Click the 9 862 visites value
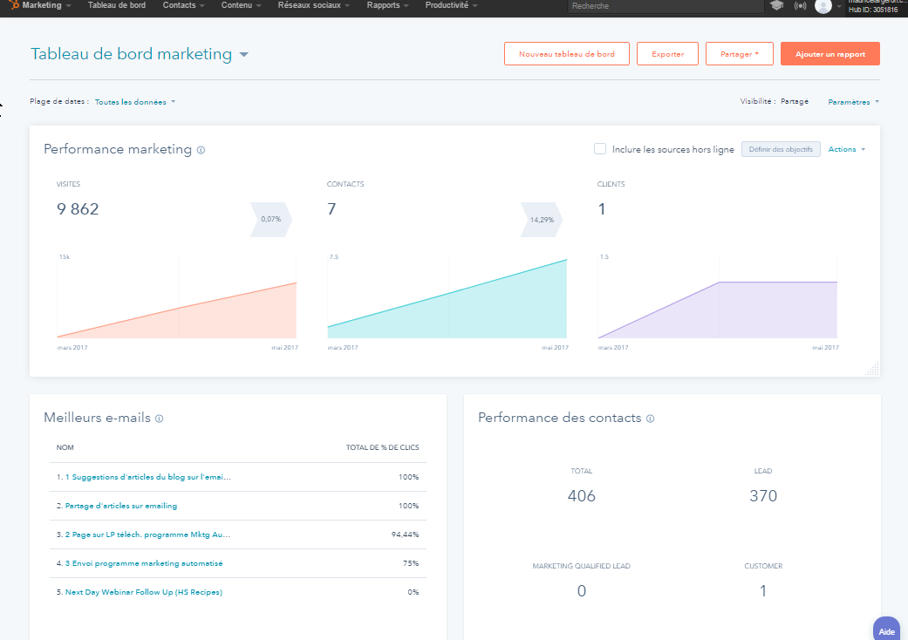Image resolution: width=908 pixels, height=640 pixels. pos(78,209)
